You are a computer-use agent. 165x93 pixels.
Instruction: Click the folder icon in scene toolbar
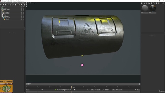pyautogui.click(x=19, y=5)
